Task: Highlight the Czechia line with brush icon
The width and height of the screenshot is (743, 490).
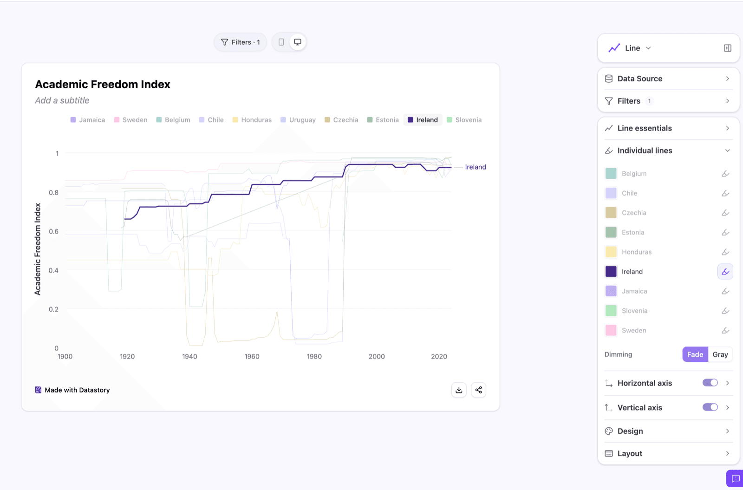Action: point(725,213)
